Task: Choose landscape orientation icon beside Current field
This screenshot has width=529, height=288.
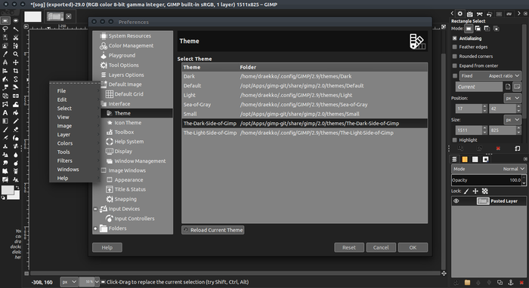Action: 517,87
